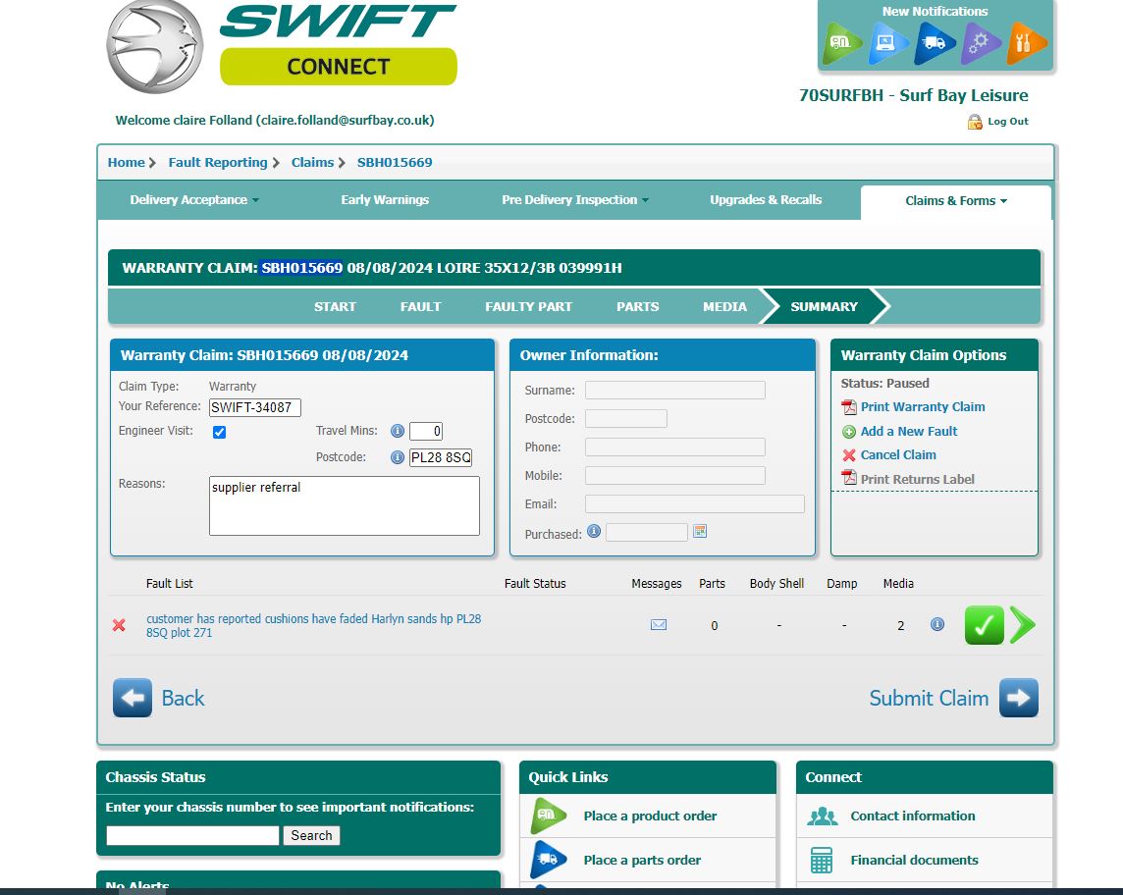
Task: Open the purchased date calendar picker
Action: point(700,532)
